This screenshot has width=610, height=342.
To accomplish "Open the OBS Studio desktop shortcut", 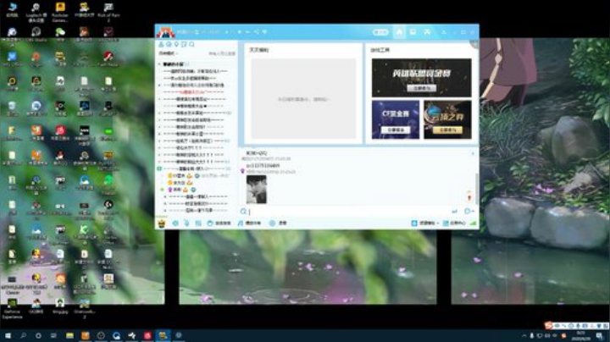I will 36,35.
